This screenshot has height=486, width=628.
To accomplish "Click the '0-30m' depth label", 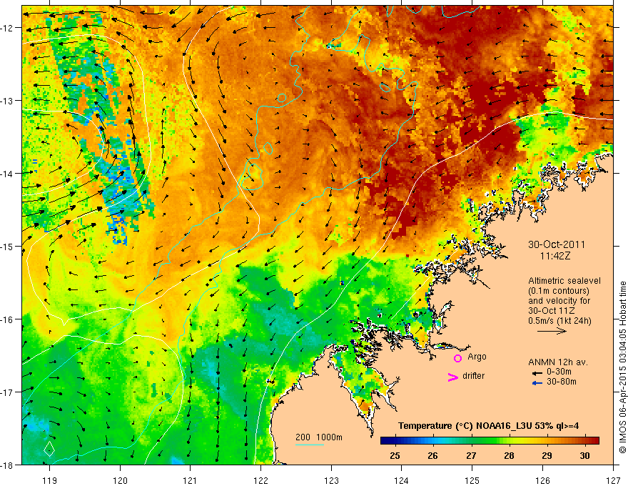I will point(559,372).
